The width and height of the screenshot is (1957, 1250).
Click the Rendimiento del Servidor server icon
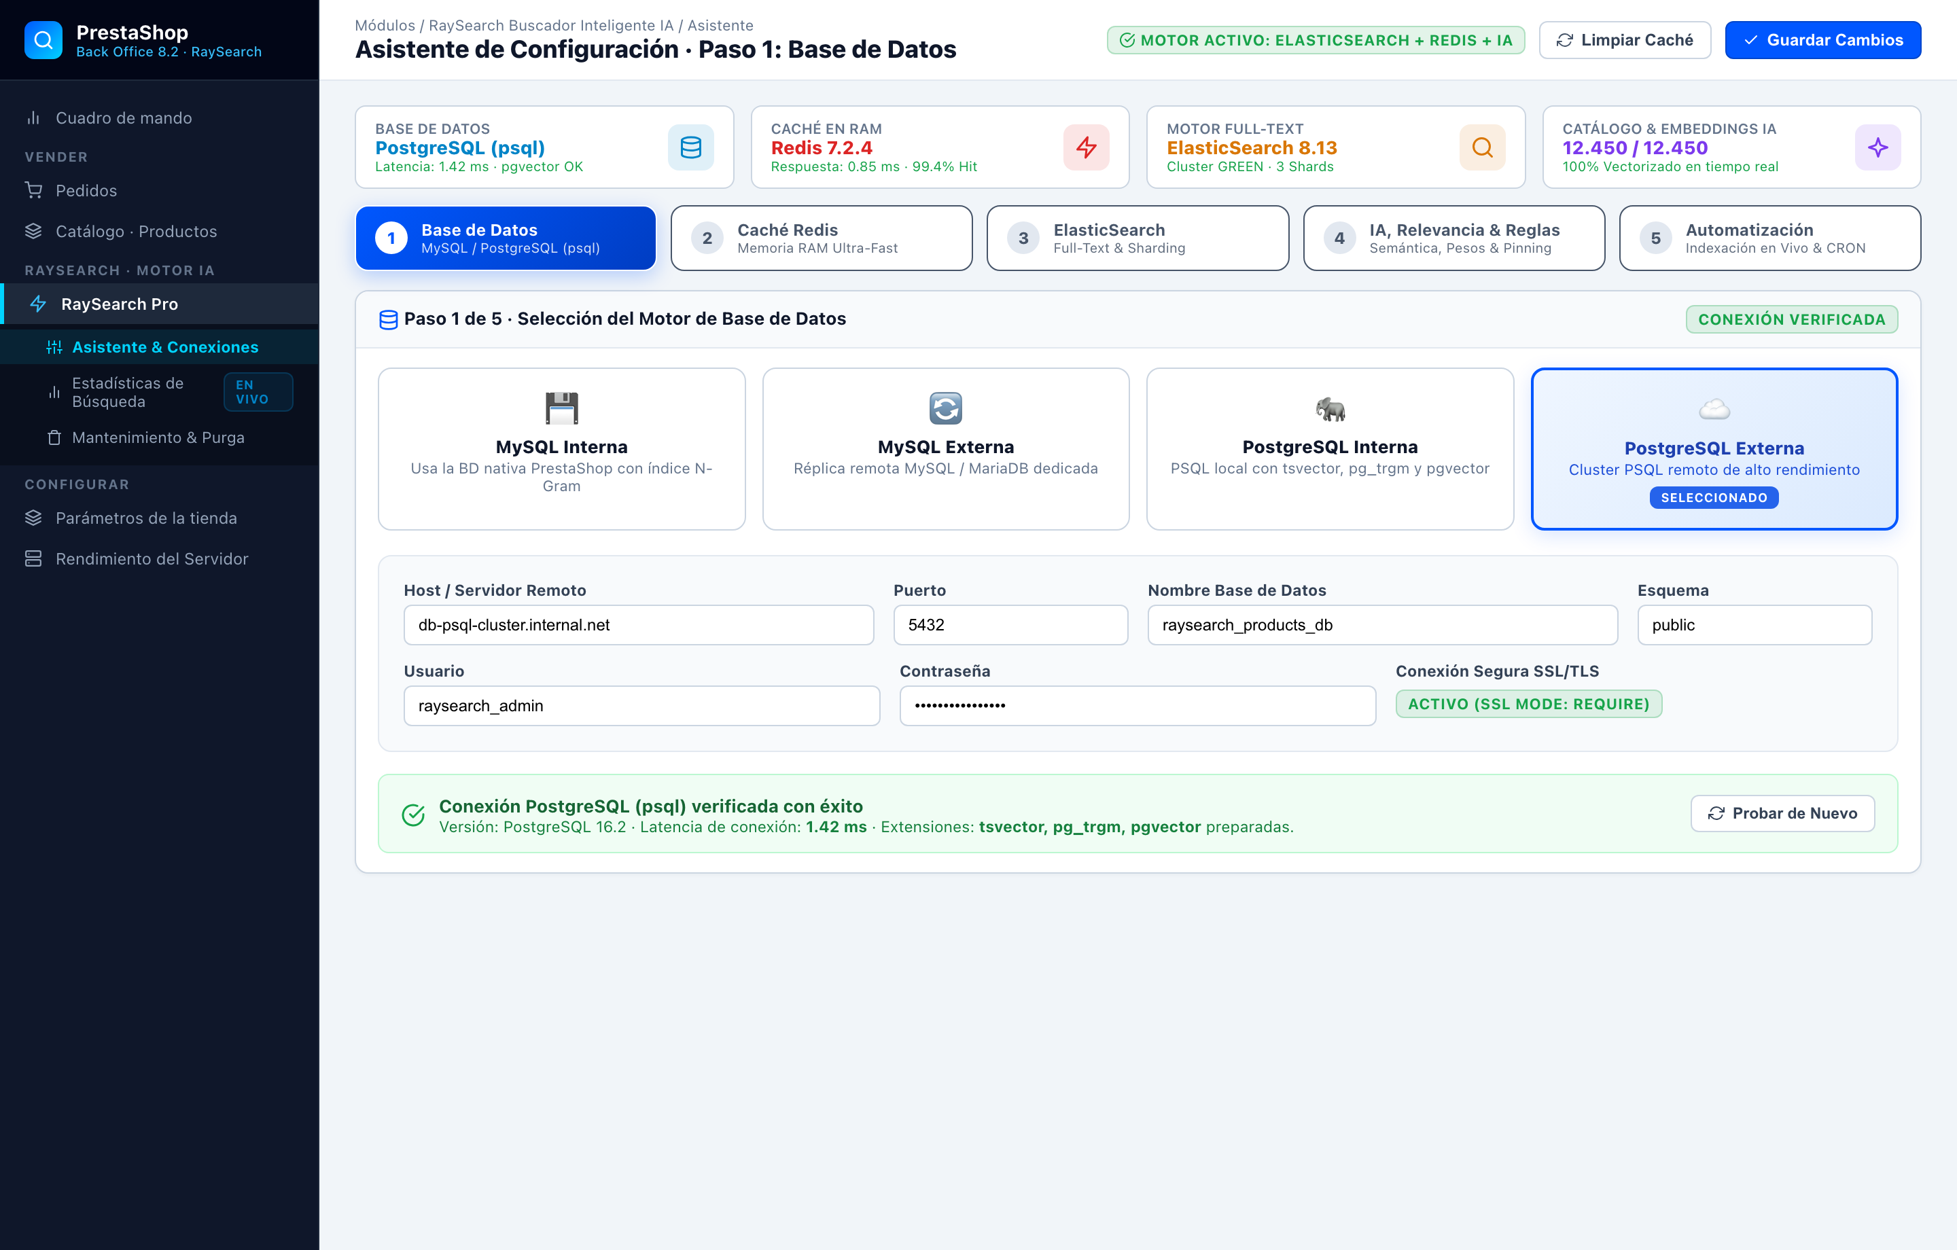tap(33, 558)
